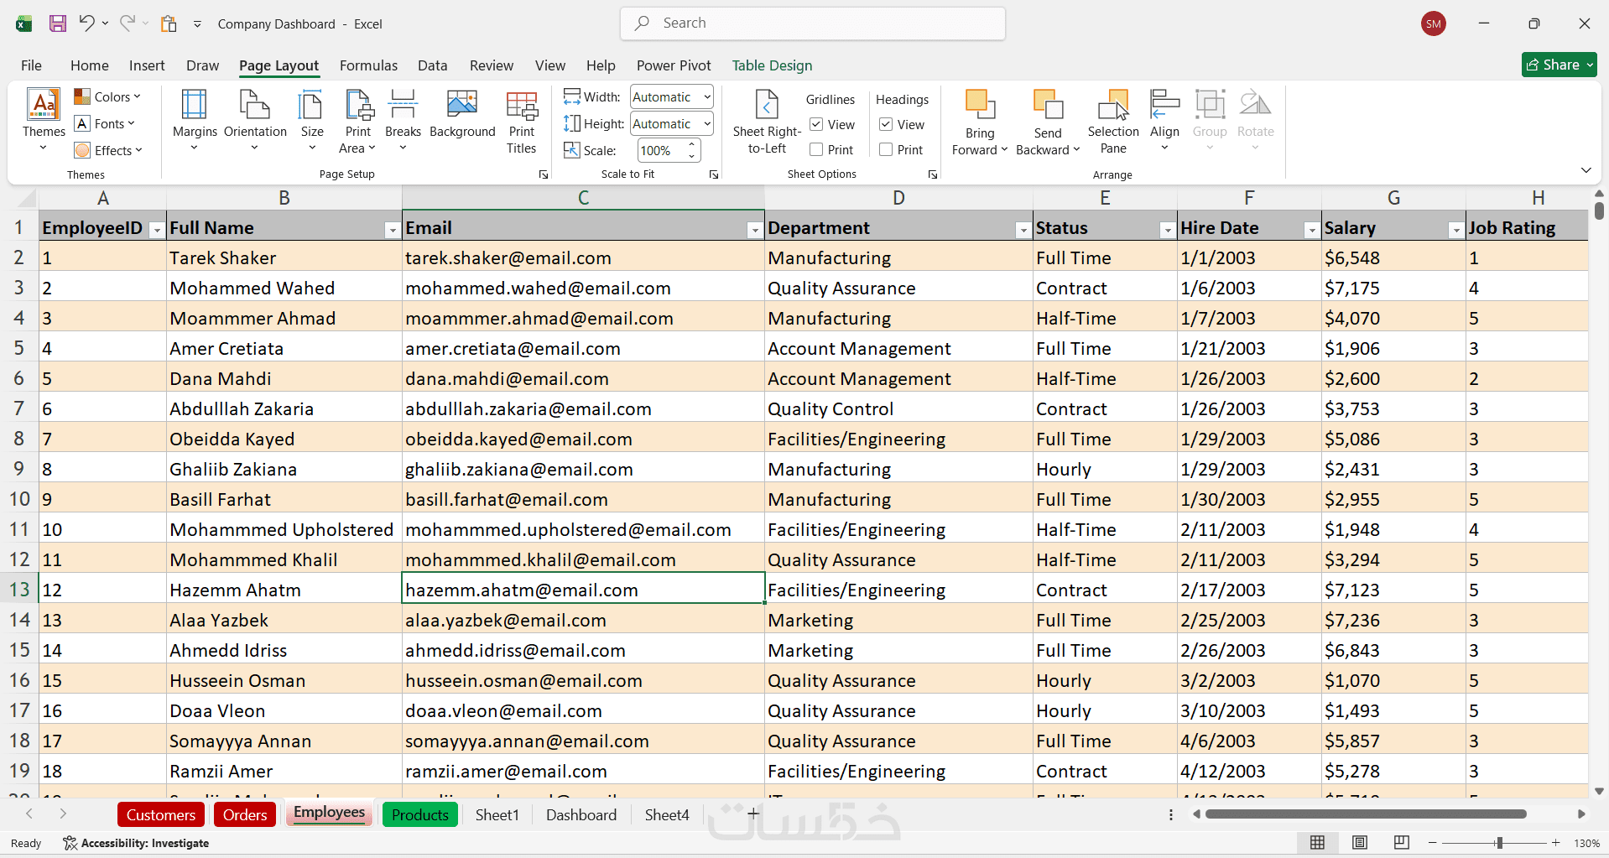This screenshot has width=1609, height=858.
Task: Click the Sheet Right-to-Left icon
Action: (767, 122)
